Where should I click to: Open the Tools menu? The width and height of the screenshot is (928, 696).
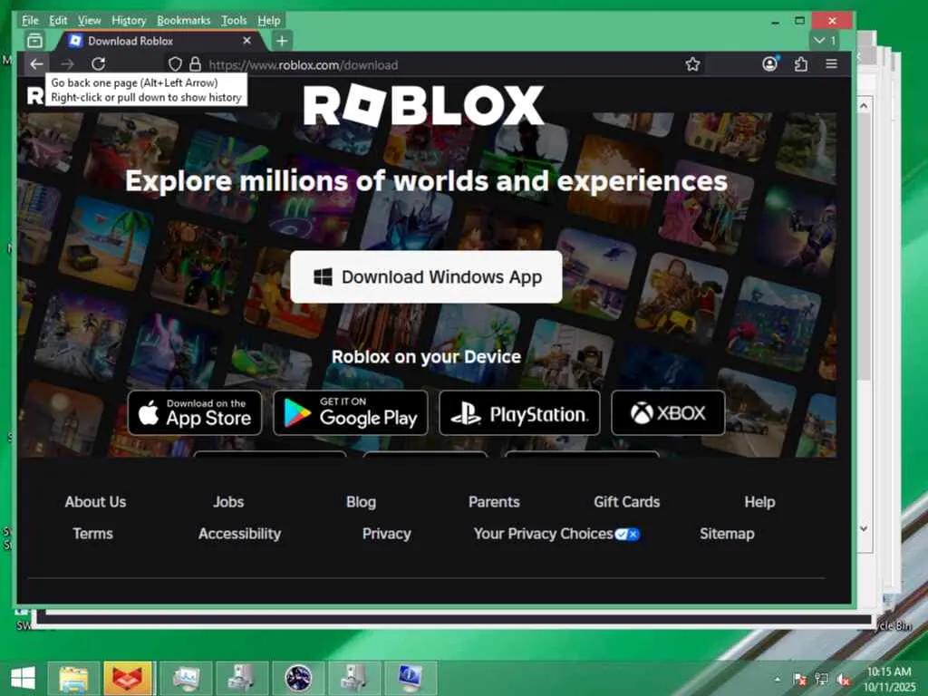[x=234, y=21]
